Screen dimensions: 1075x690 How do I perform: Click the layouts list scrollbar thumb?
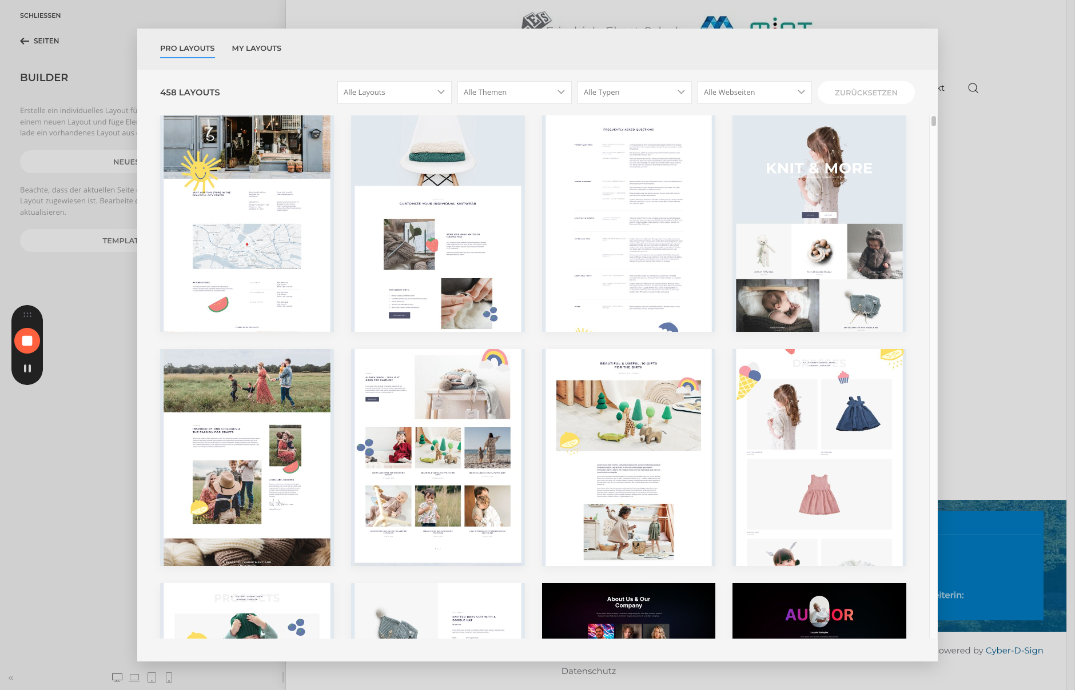pyautogui.click(x=933, y=121)
